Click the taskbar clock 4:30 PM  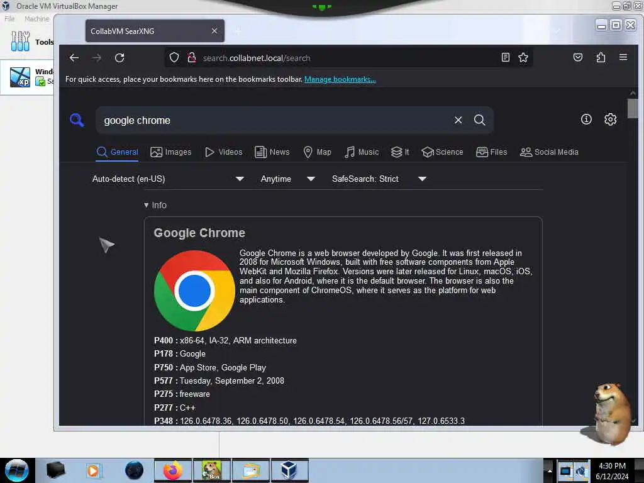pos(612,466)
